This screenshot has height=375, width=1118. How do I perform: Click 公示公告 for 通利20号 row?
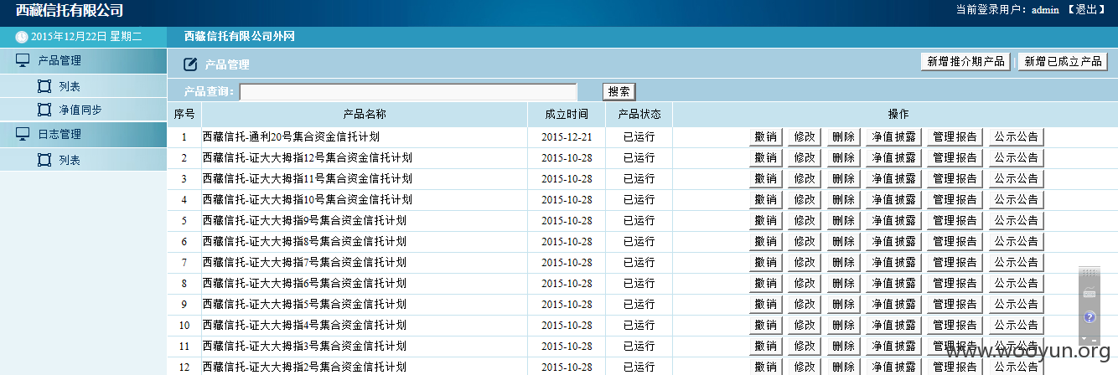point(1016,136)
